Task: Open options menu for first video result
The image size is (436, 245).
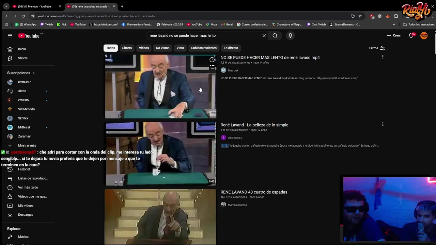Action: coord(383,57)
